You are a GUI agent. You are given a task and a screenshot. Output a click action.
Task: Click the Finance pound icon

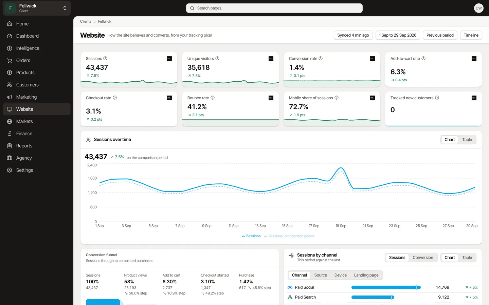click(x=10, y=134)
